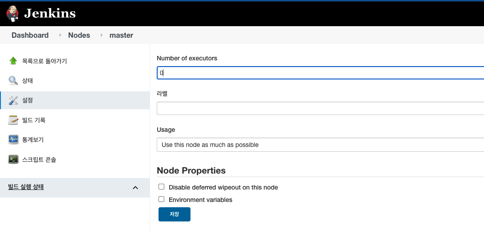Click the Number of executors label

pyautogui.click(x=187, y=58)
